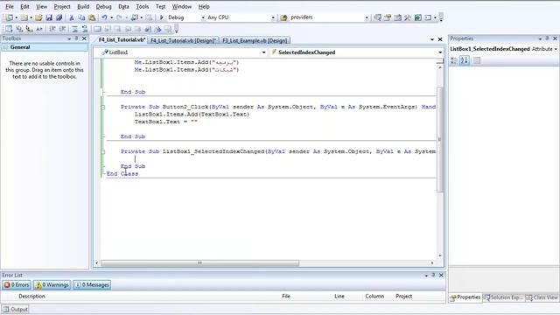Open the Debug menu
This screenshot has height=315, width=560.
103,6
